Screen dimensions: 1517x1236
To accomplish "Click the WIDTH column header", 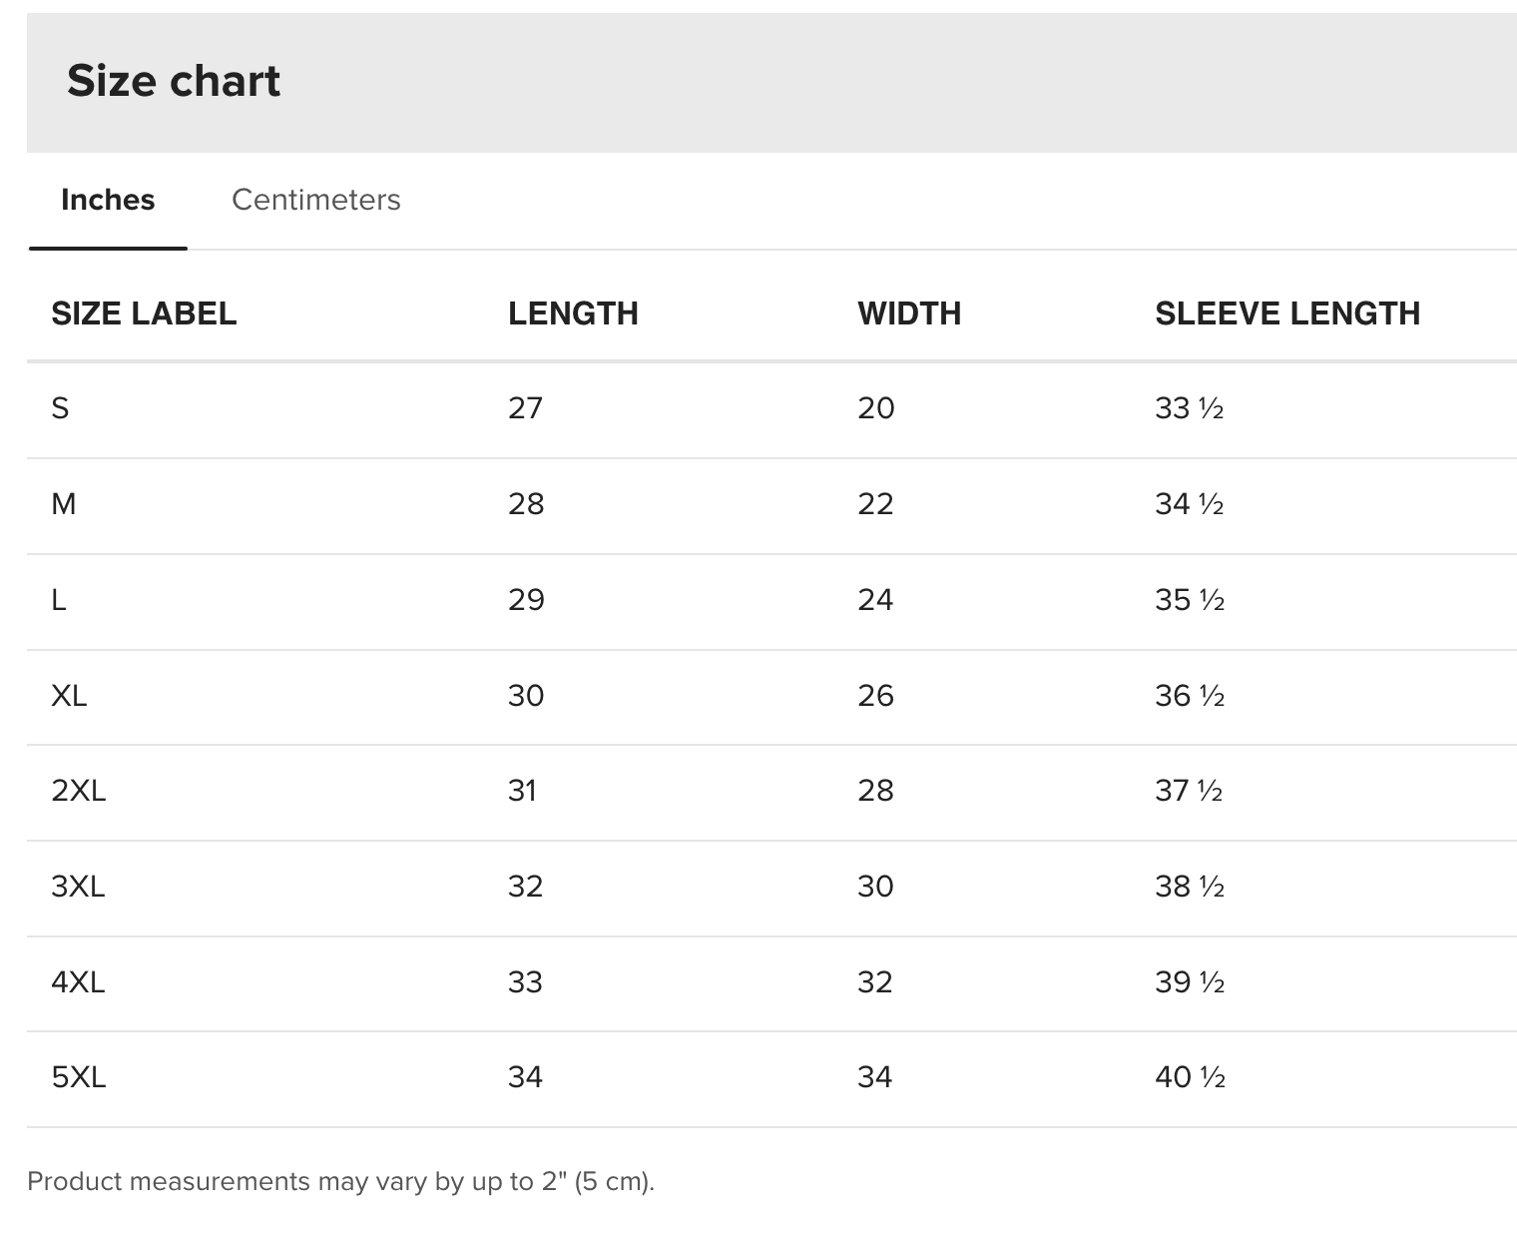I will point(909,313).
